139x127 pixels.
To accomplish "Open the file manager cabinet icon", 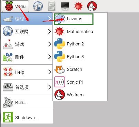I will tap(52, 6).
